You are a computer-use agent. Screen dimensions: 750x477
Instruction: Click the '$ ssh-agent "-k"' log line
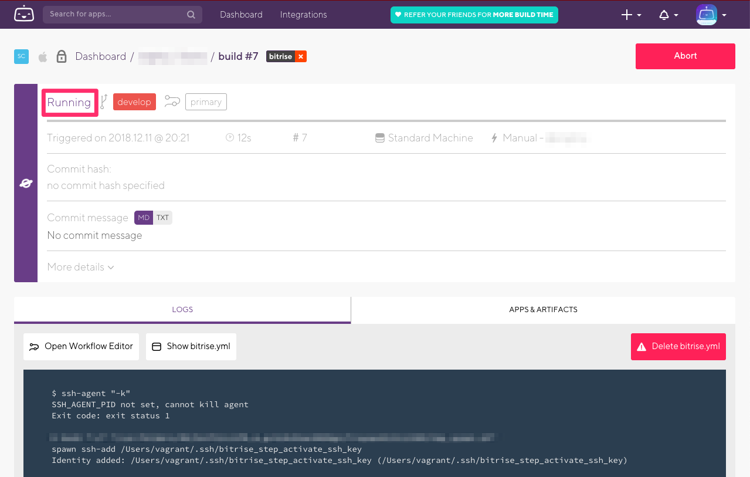[x=91, y=393]
